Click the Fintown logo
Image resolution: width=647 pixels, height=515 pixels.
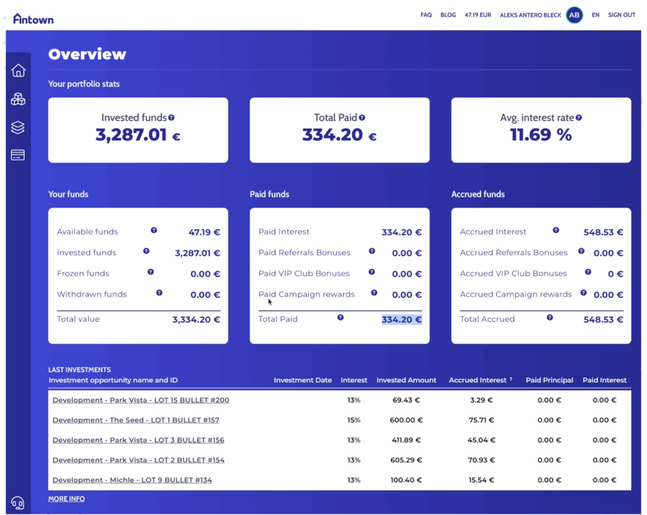point(33,18)
